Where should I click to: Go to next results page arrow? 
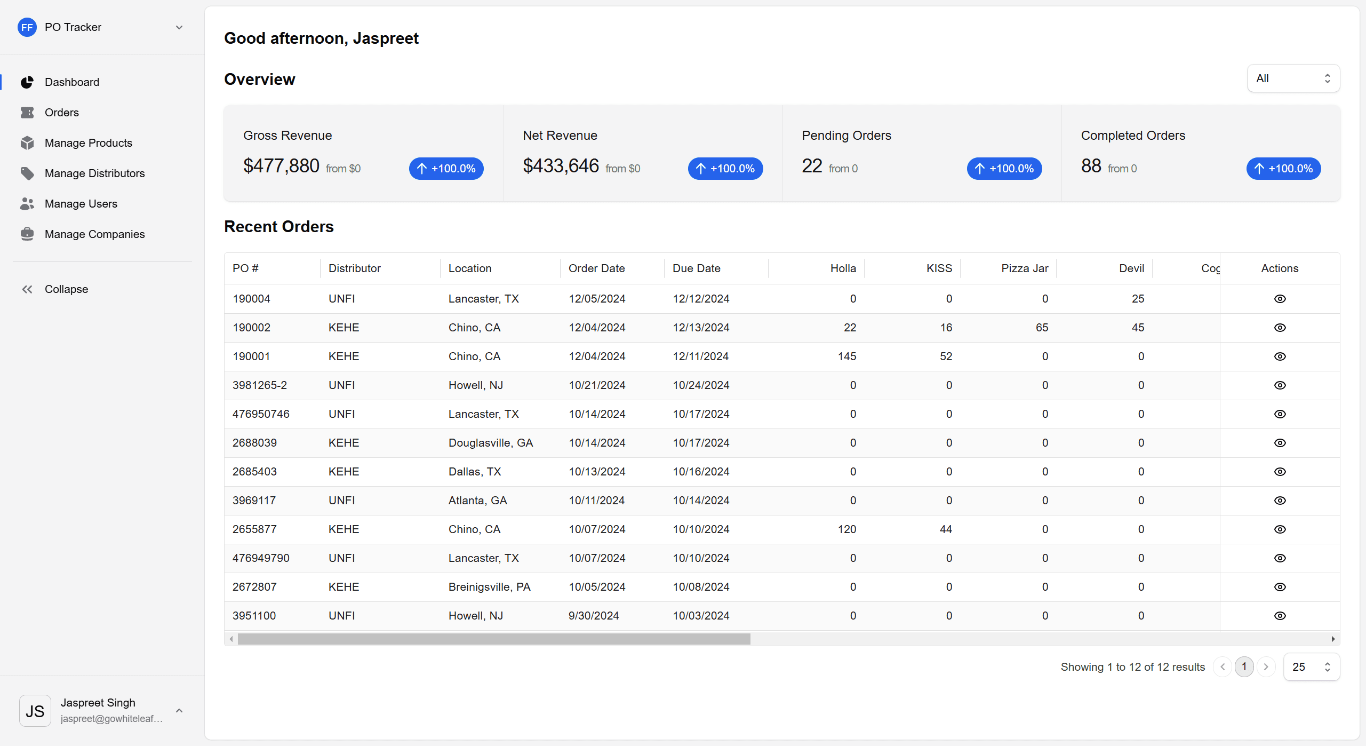point(1266,667)
